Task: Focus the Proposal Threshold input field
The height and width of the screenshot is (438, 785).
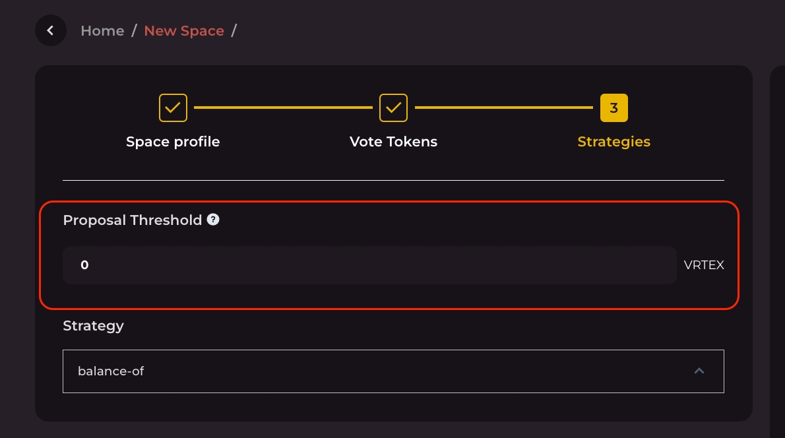Action: tap(369, 265)
